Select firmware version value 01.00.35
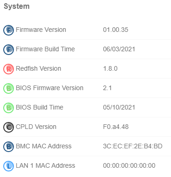The image size is (171, 177). click(115, 30)
